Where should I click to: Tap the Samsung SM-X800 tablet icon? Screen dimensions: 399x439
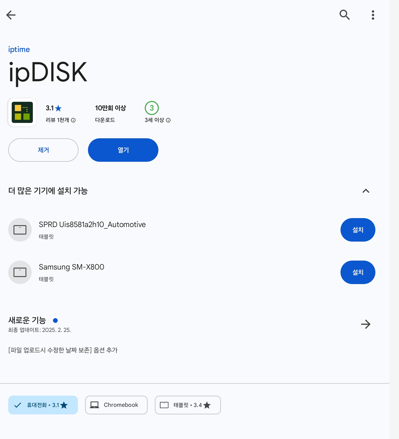(20, 272)
